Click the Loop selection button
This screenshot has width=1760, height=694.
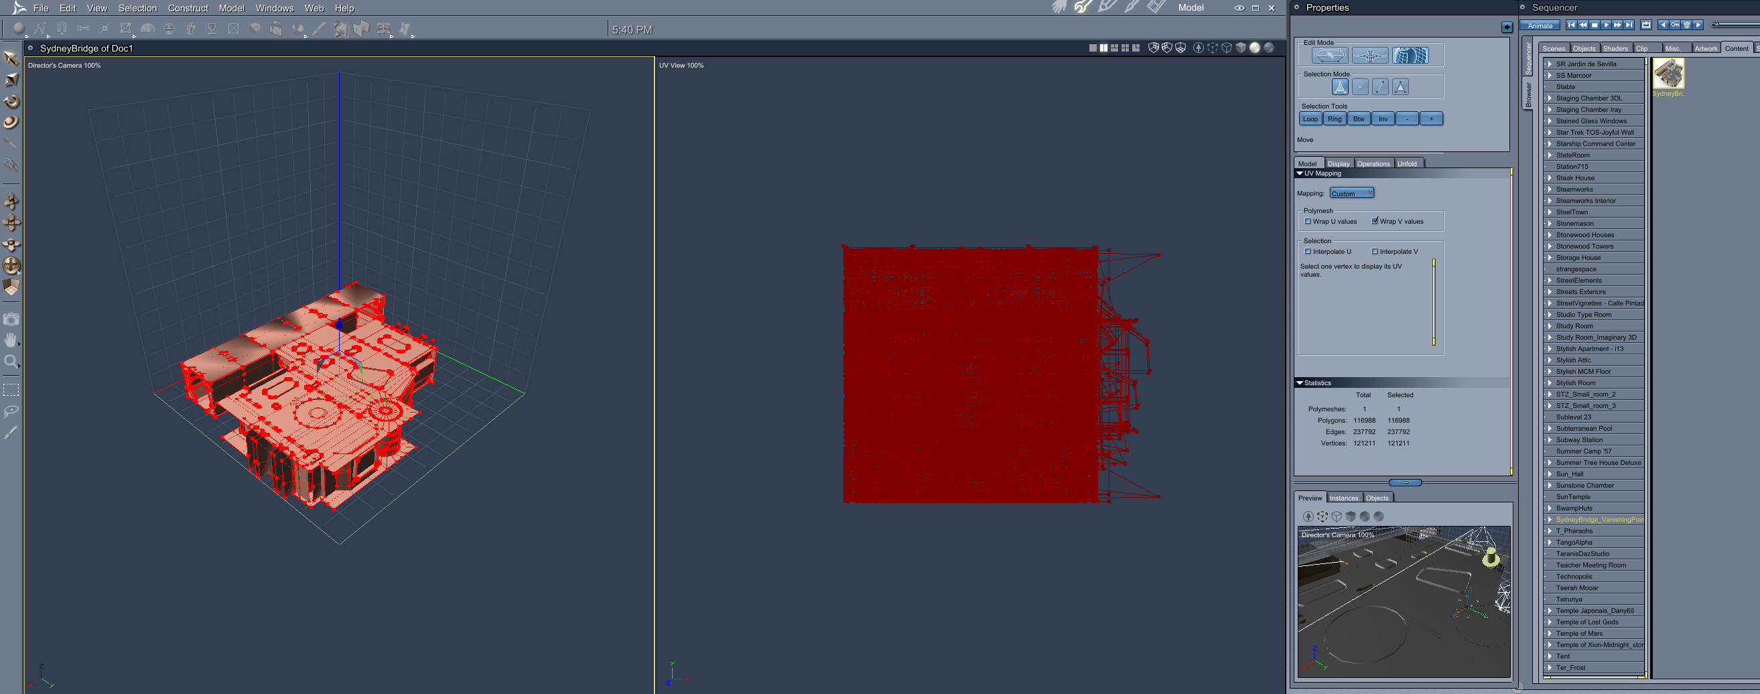coord(1310,119)
